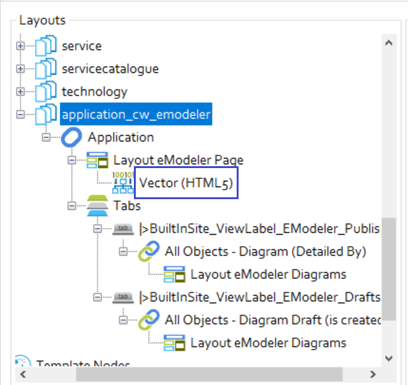Viewport: 408px width, 385px height.
Task: Select the BuiltInSite_ViewLabel_EModeler_Drafts tab node
Action: [260, 297]
